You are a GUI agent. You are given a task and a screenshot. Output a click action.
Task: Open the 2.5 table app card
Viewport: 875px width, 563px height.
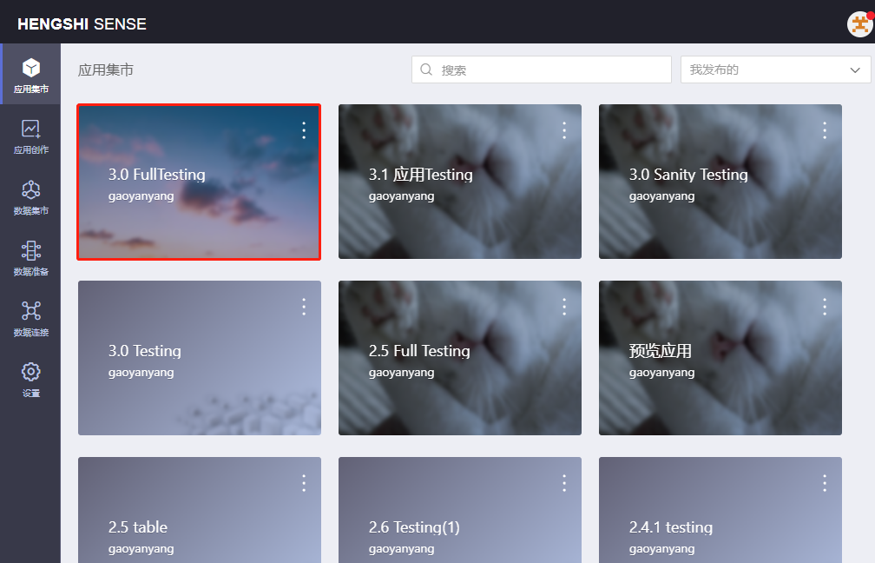(x=200, y=510)
